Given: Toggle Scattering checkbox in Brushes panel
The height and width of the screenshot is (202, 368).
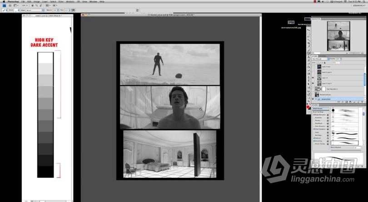Looking at the screenshot, I should 314,118.
